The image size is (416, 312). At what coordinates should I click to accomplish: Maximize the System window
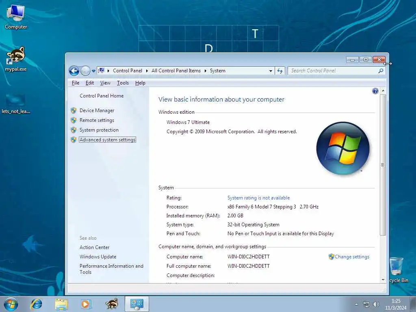click(366, 60)
